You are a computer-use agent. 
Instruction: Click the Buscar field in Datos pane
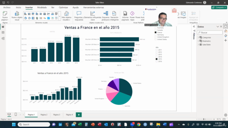point(210,32)
